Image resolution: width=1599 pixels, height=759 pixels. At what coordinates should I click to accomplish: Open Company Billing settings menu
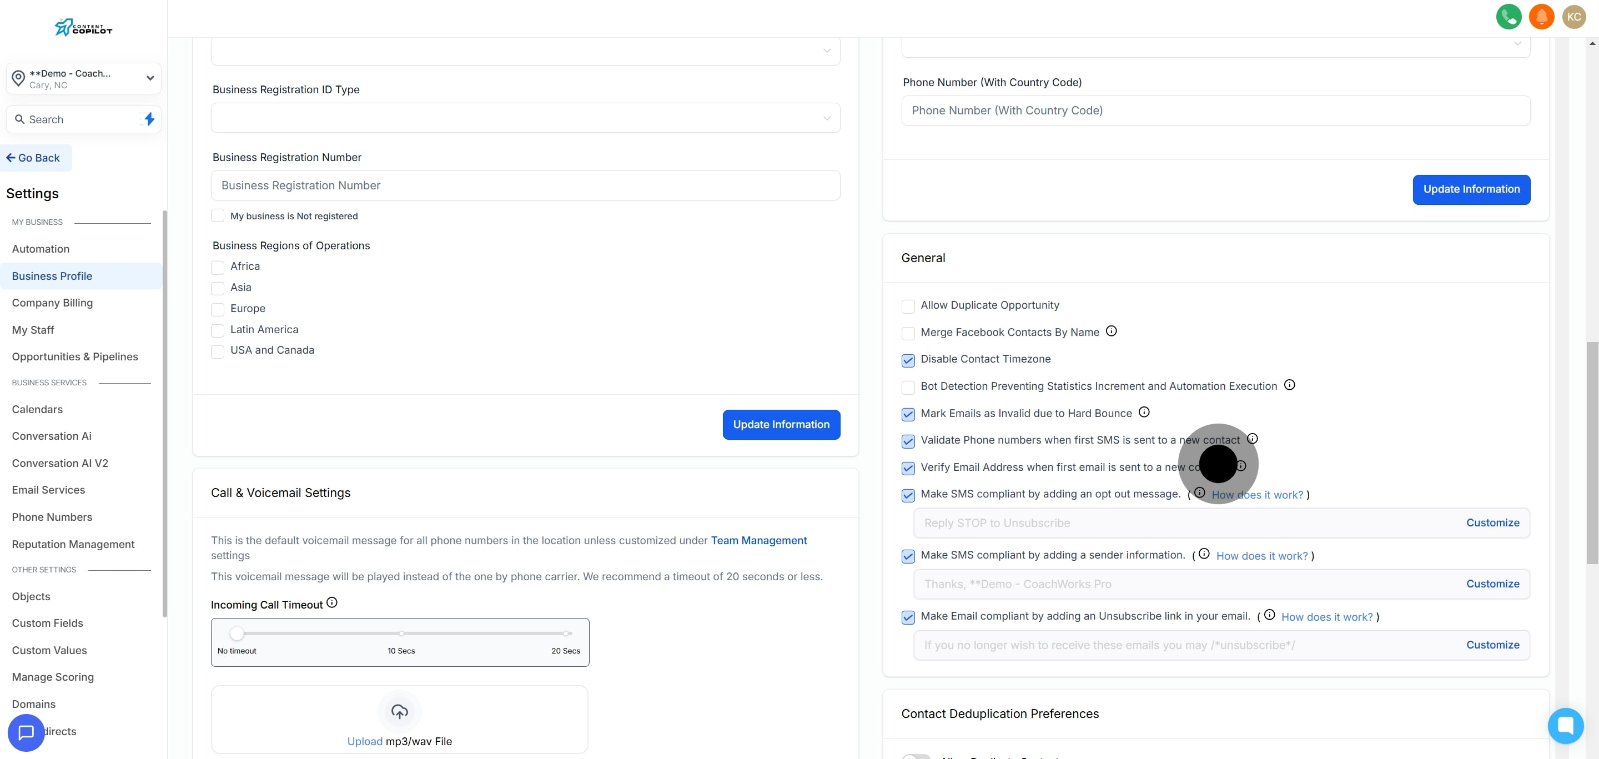coord(52,303)
